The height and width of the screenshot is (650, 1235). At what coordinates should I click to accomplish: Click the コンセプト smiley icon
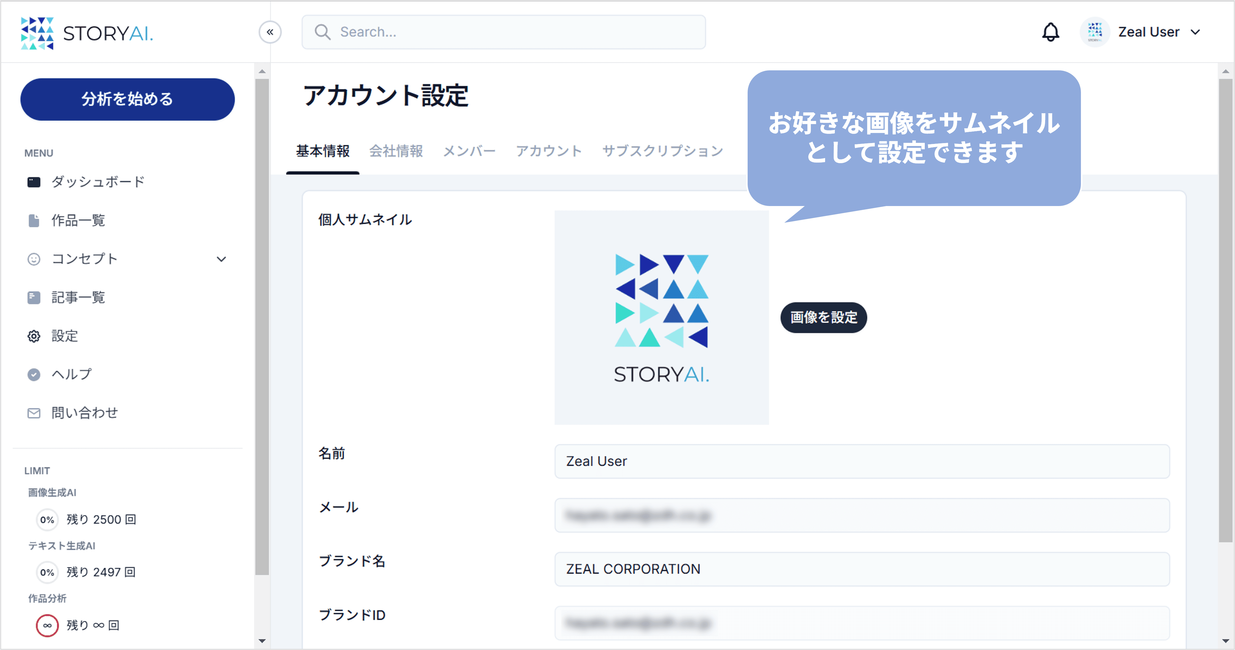click(x=33, y=259)
